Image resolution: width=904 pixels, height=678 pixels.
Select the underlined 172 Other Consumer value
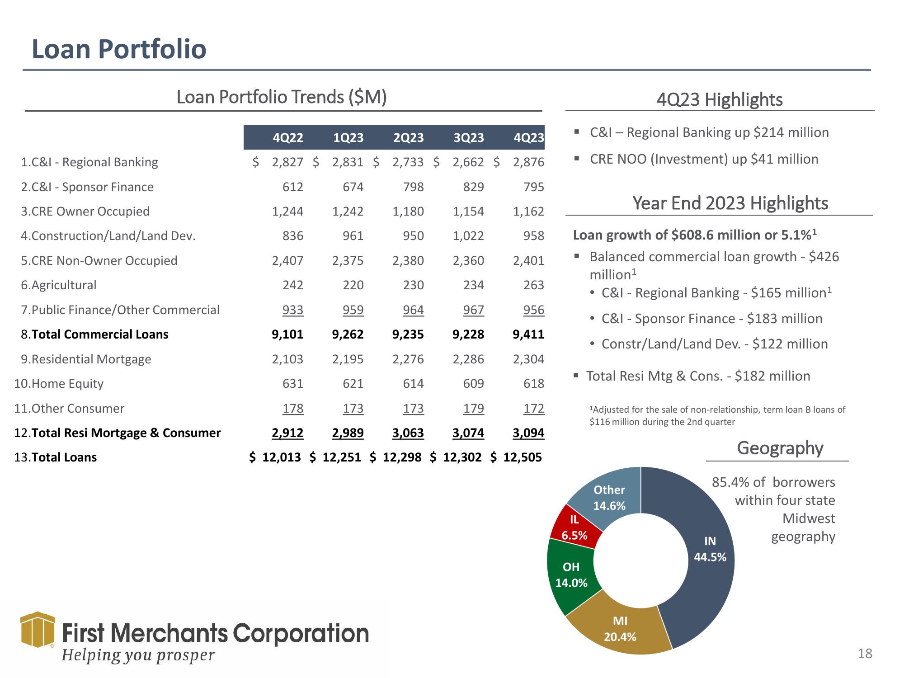(x=534, y=409)
